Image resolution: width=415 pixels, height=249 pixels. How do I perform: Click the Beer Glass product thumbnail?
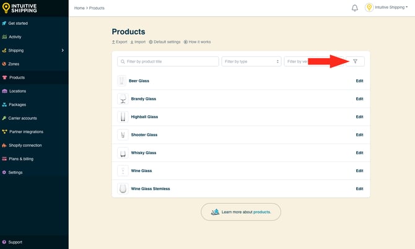(x=122, y=81)
